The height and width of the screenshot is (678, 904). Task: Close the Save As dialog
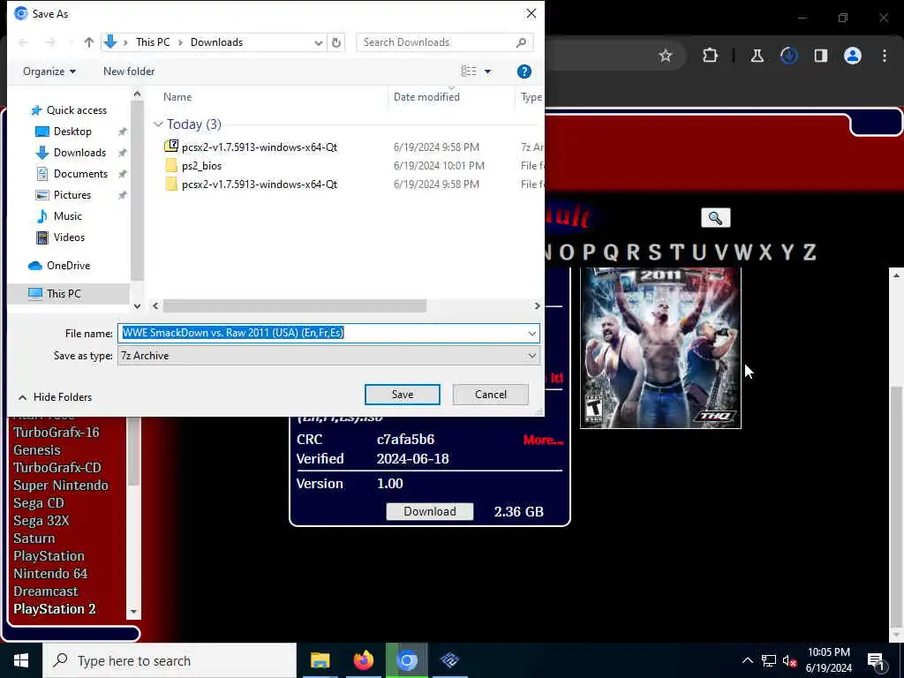531,13
